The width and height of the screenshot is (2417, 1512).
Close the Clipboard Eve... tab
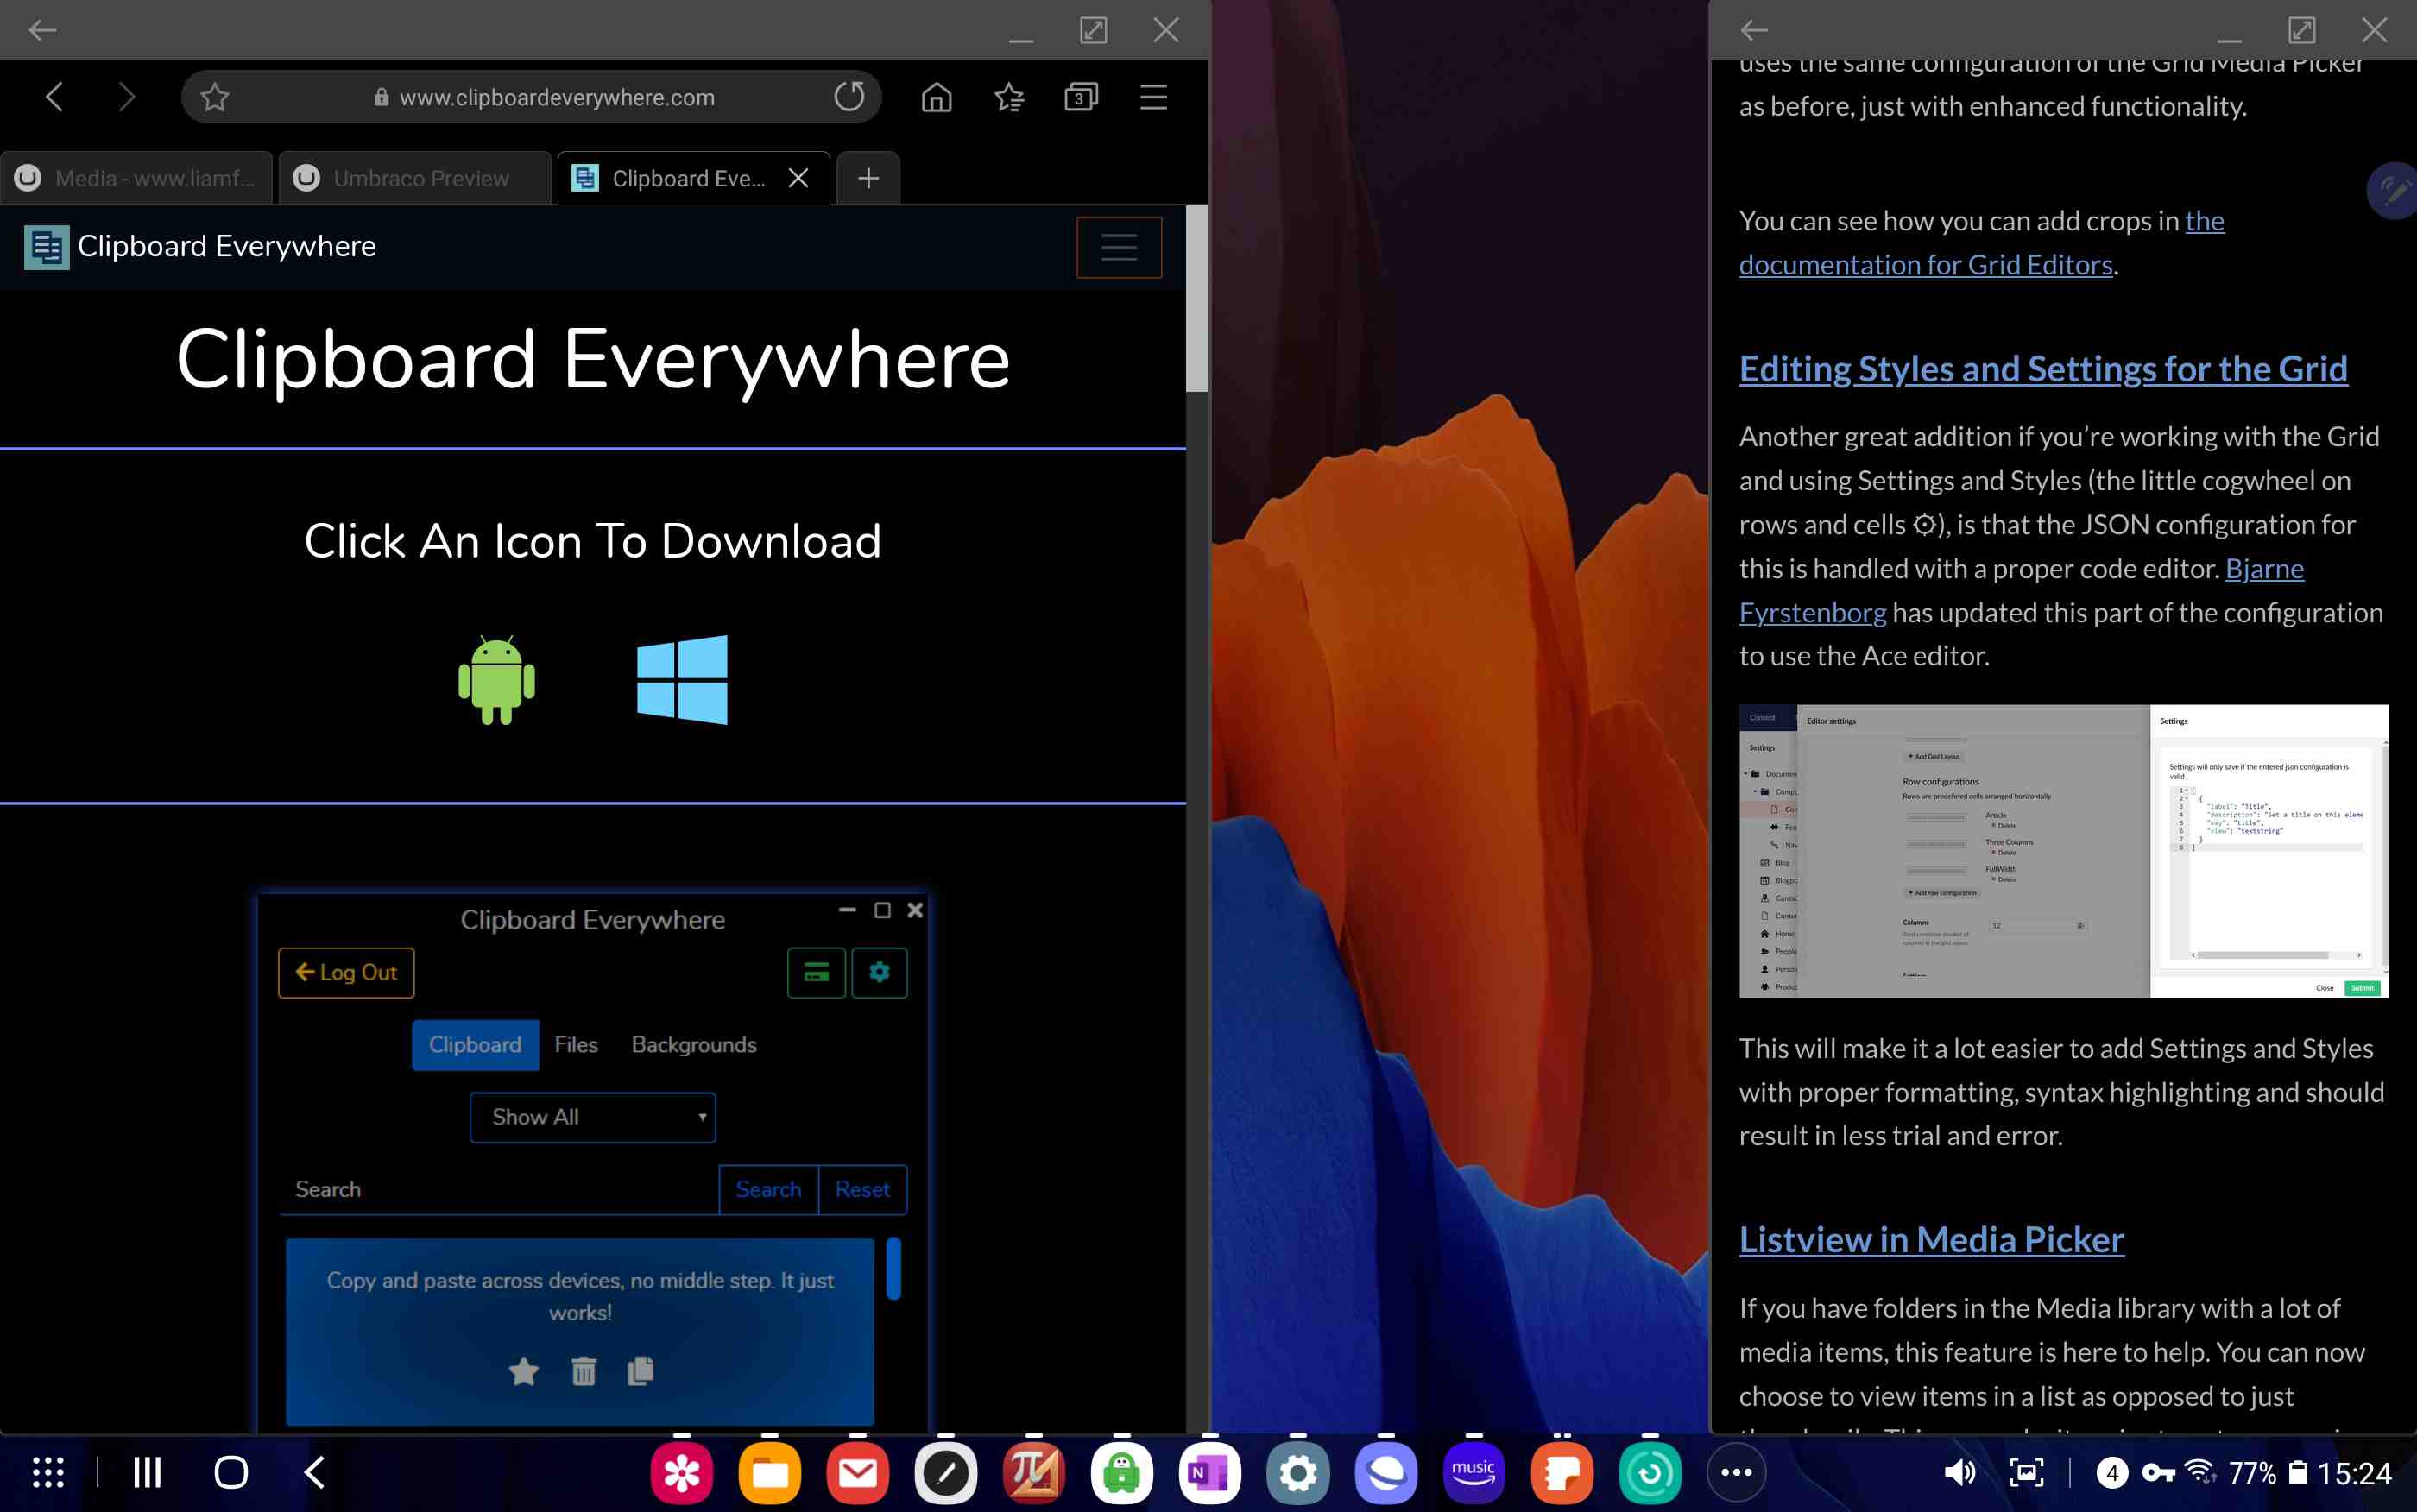point(797,178)
